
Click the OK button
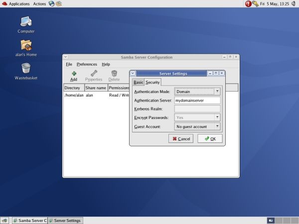[210, 139]
